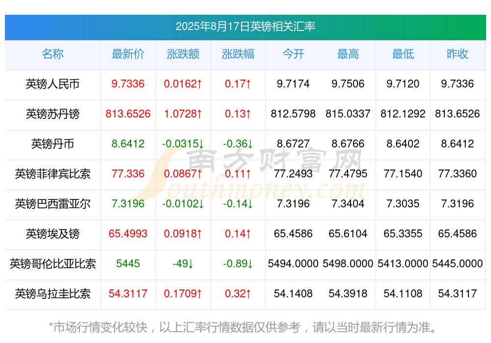The image size is (491, 343).
Task: Click change amount -49↓
Action: 183,264
